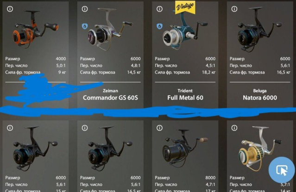The image size is (296, 192).
Task: Open info icon on Full Metal 60 card
Action: pos(159,9)
